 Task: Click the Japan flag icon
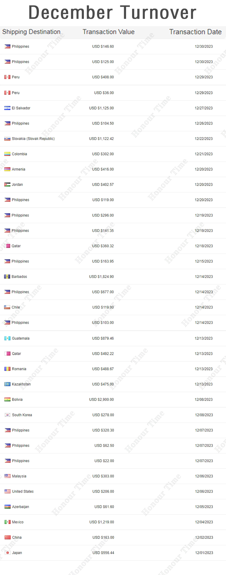click(8, 553)
